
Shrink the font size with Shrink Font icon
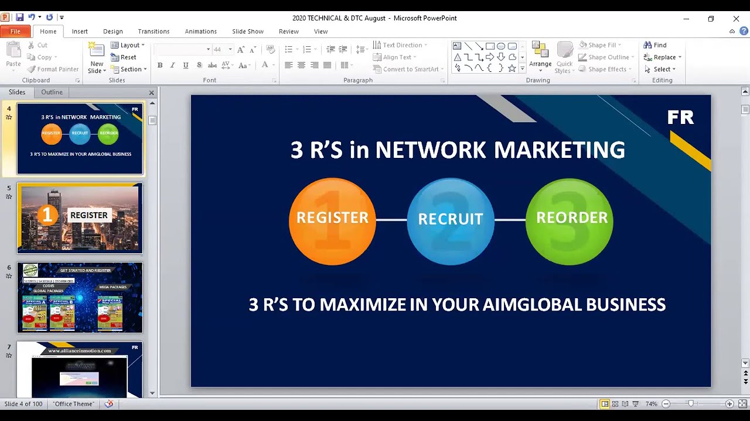(x=253, y=50)
